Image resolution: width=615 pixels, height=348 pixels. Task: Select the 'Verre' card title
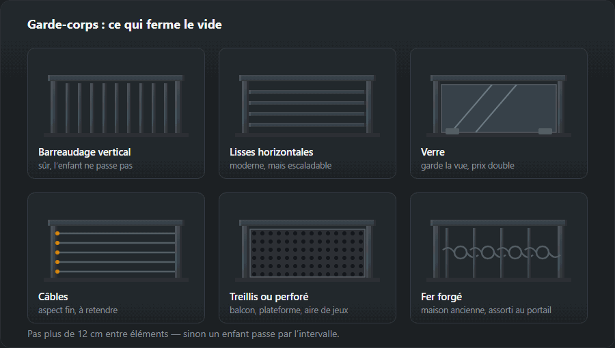433,152
